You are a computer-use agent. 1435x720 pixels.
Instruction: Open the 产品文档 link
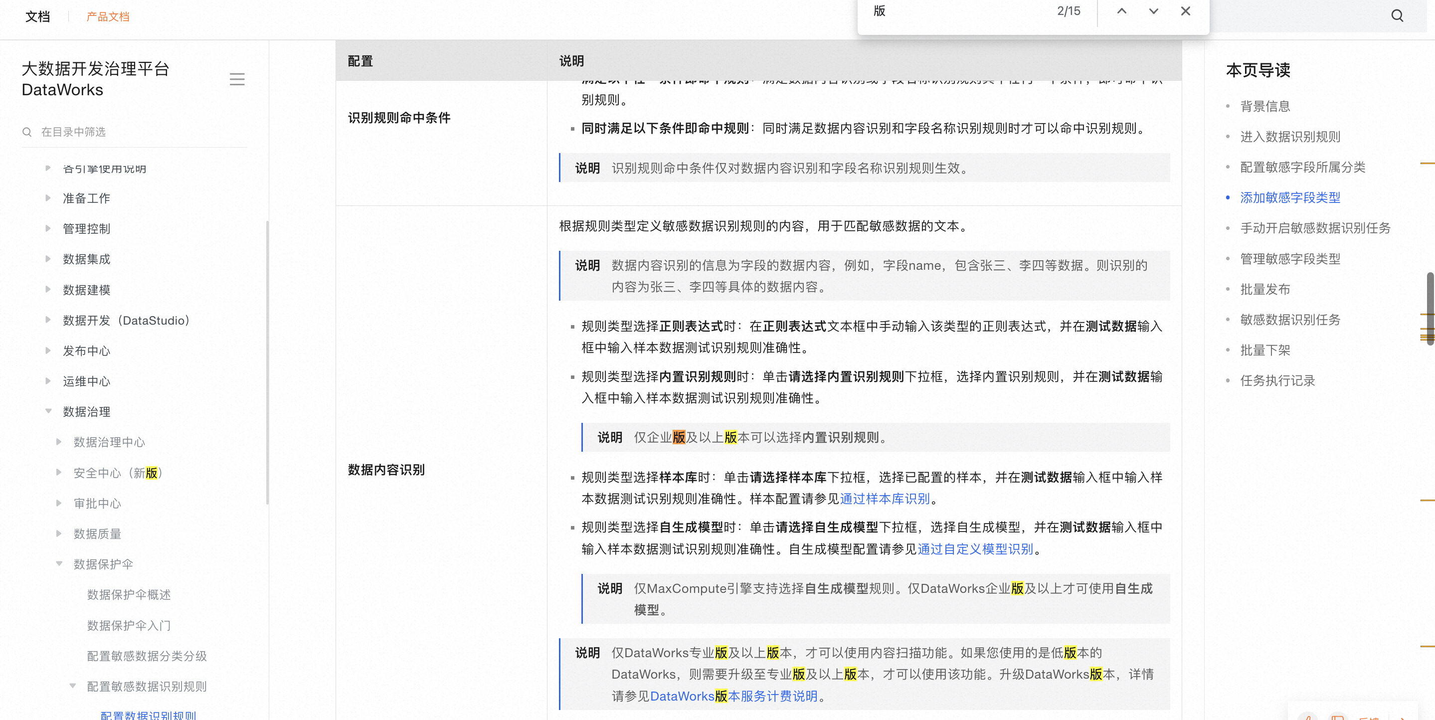[x=108, y=17]
